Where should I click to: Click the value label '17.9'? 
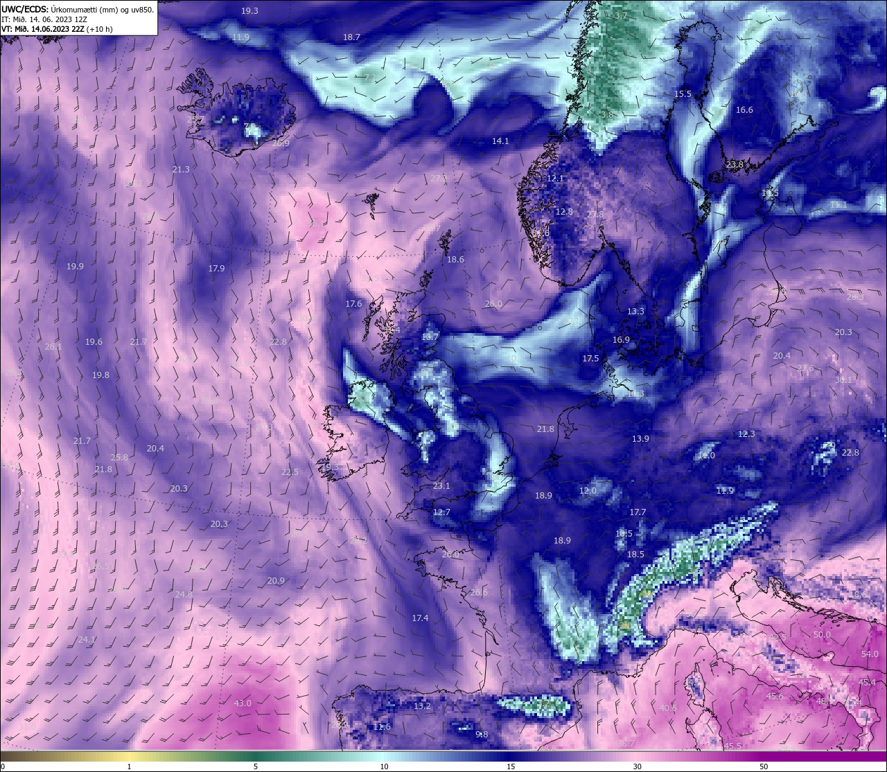click(216, 269)
